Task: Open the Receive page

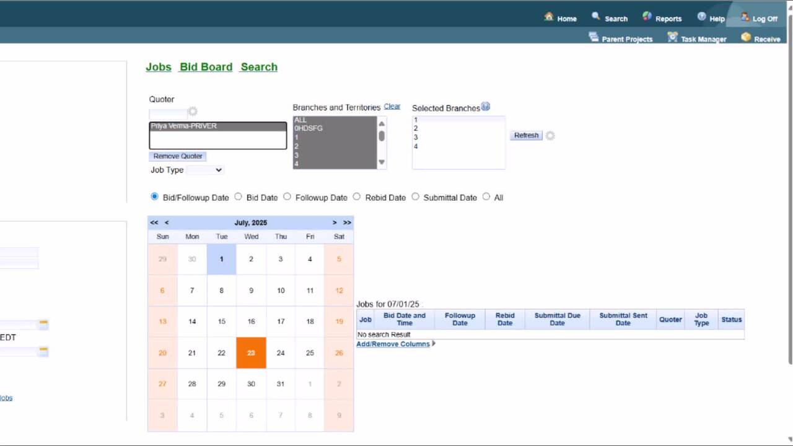Action: point(761,38)
